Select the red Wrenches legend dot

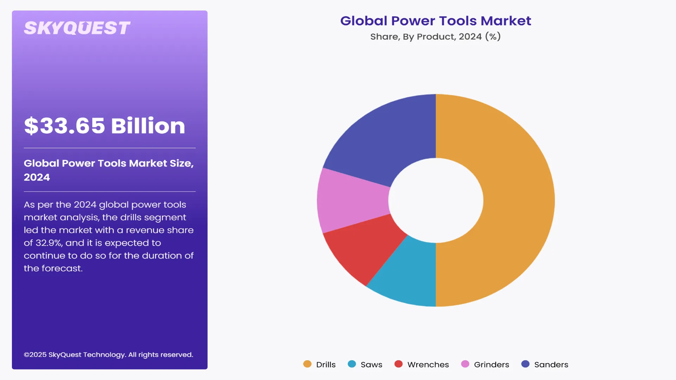point(398,365)
